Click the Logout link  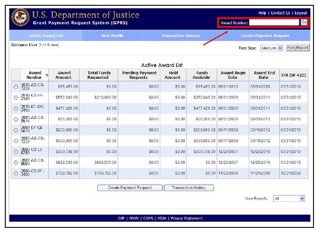click(301, 13)
